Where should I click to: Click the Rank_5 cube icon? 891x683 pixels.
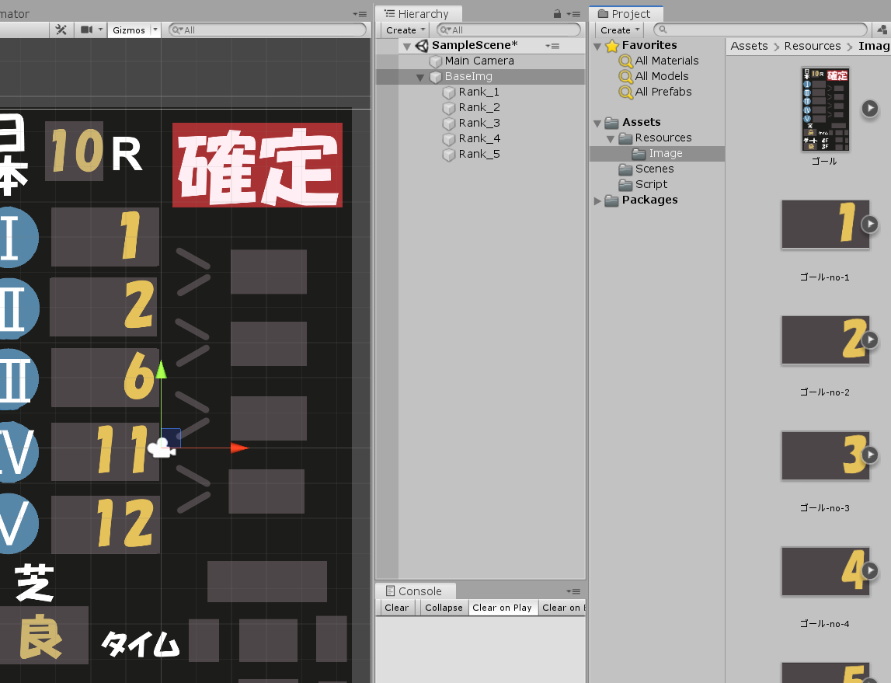[449, 155]
